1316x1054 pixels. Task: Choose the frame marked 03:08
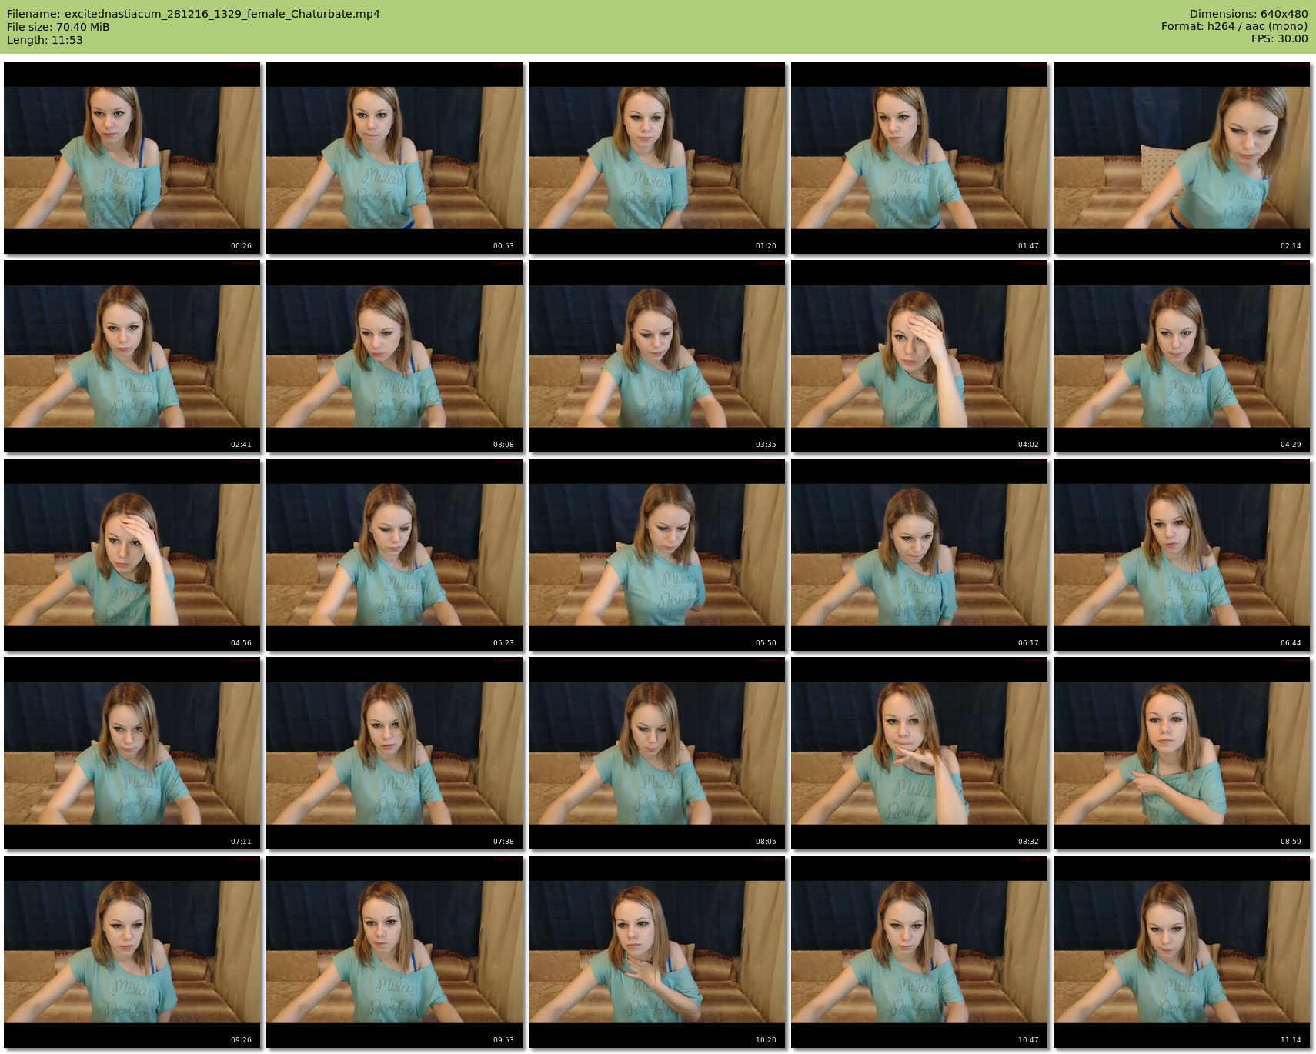(395, 356)
